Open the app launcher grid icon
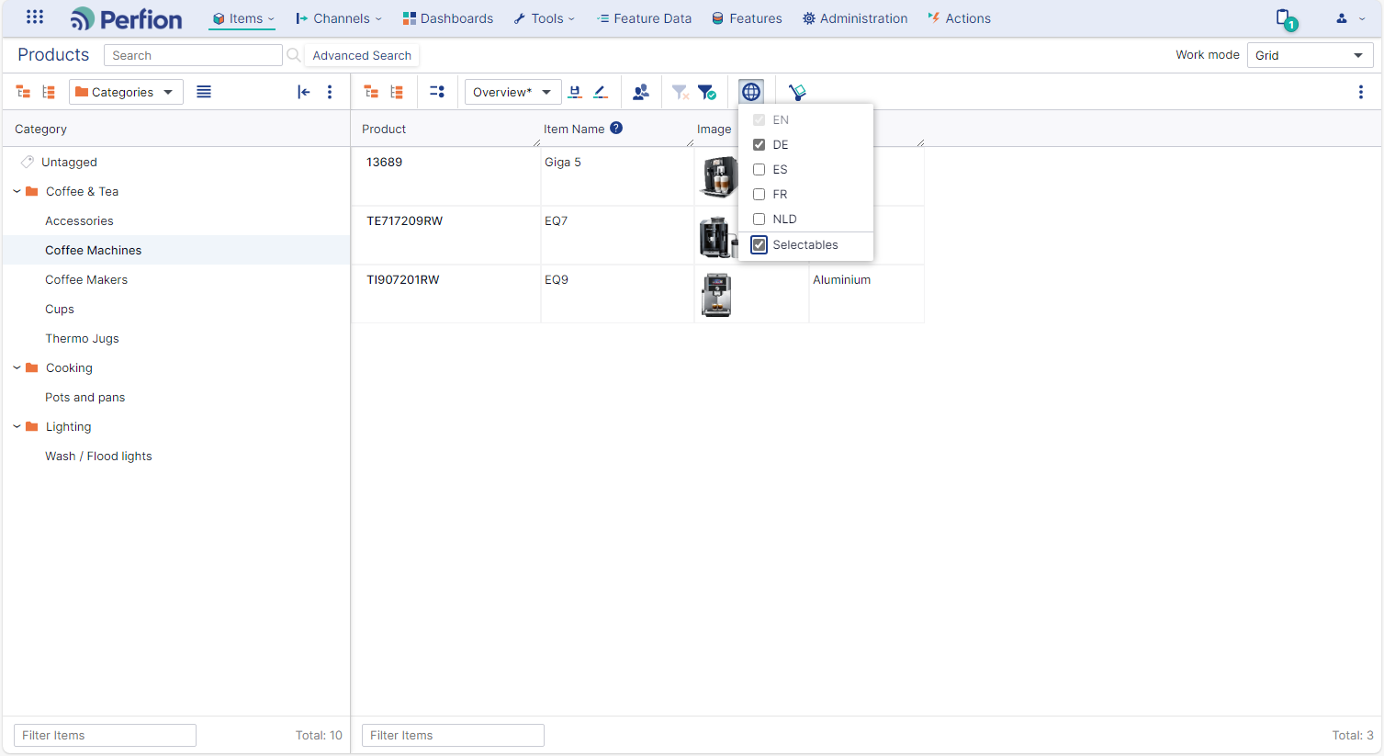Image resolution: width=1384 pixels, height=756 pixels. [35, 17]
